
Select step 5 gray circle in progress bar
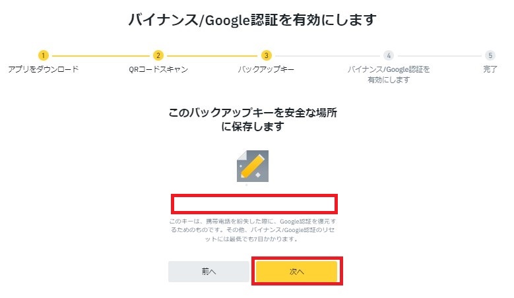[x=490, y=55]
